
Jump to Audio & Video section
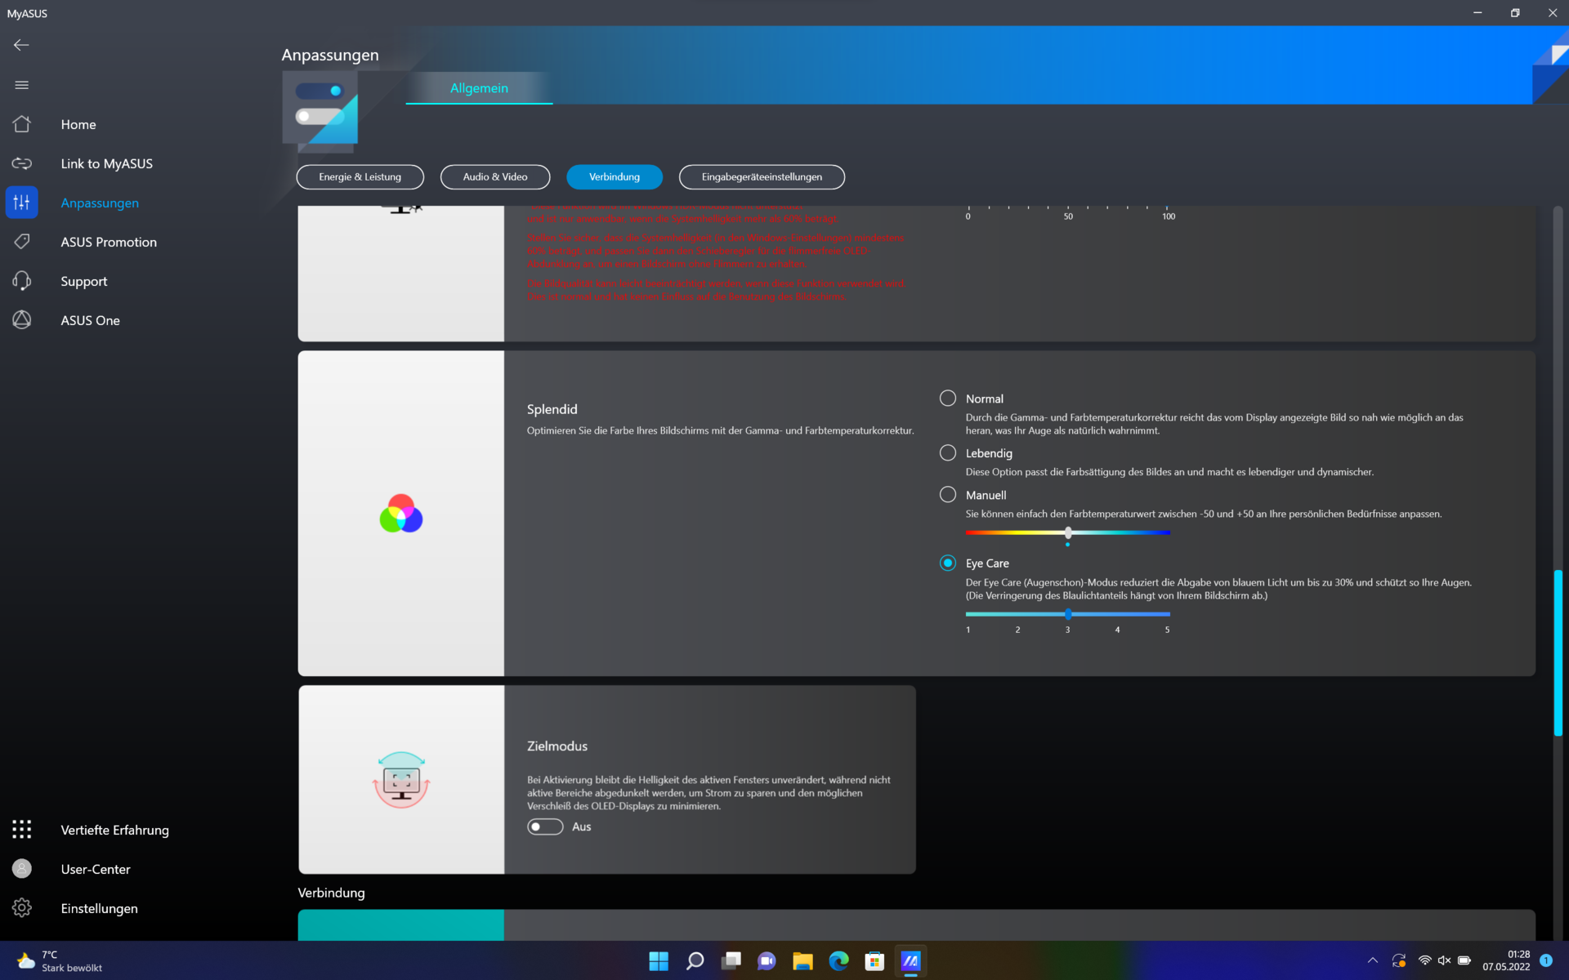coord(495,177)
